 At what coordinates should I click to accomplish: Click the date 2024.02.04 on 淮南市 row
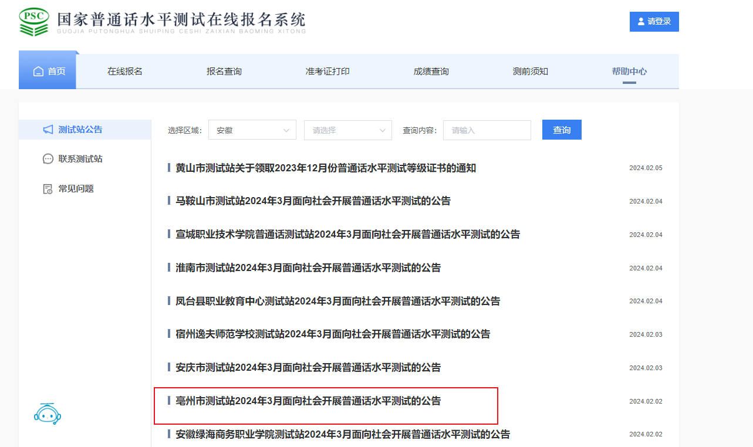pyautogui.click(x=646, y=268)
